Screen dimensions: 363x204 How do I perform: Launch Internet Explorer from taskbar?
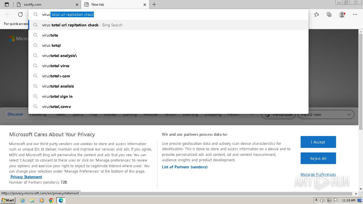click(23, 200)
